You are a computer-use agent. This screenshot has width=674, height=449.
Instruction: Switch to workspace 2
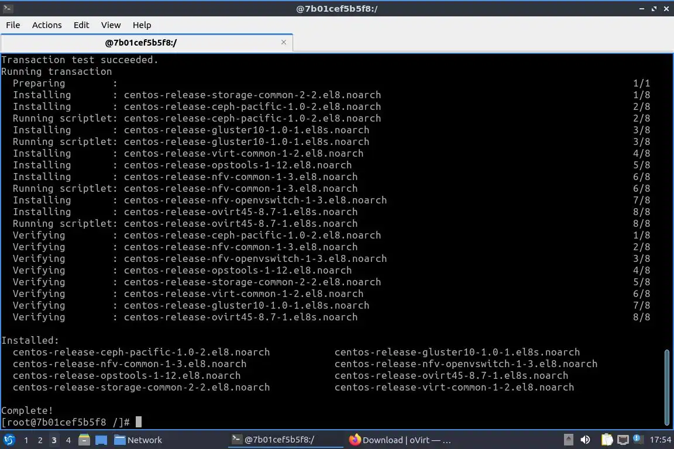tap(40, 440)
